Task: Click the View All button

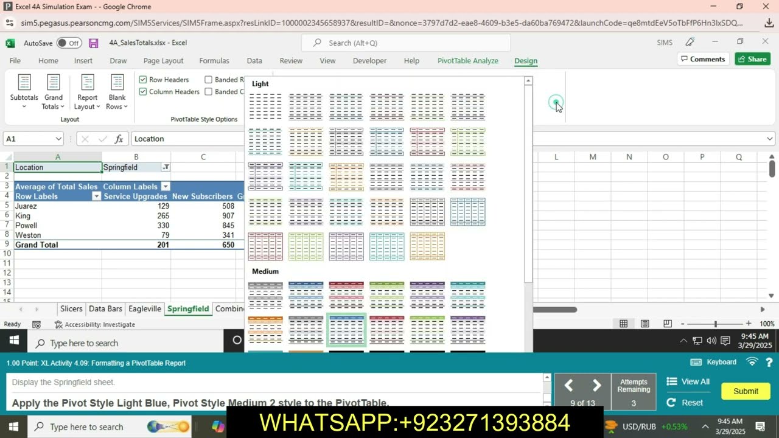Action: point(688,381)
